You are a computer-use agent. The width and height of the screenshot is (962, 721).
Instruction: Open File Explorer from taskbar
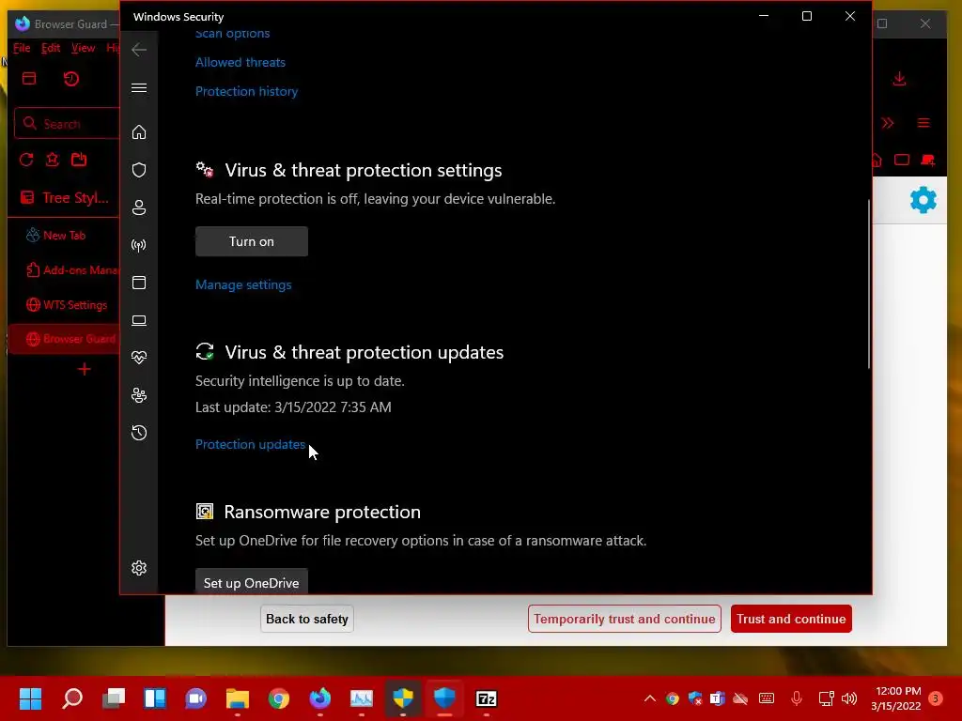238,698
